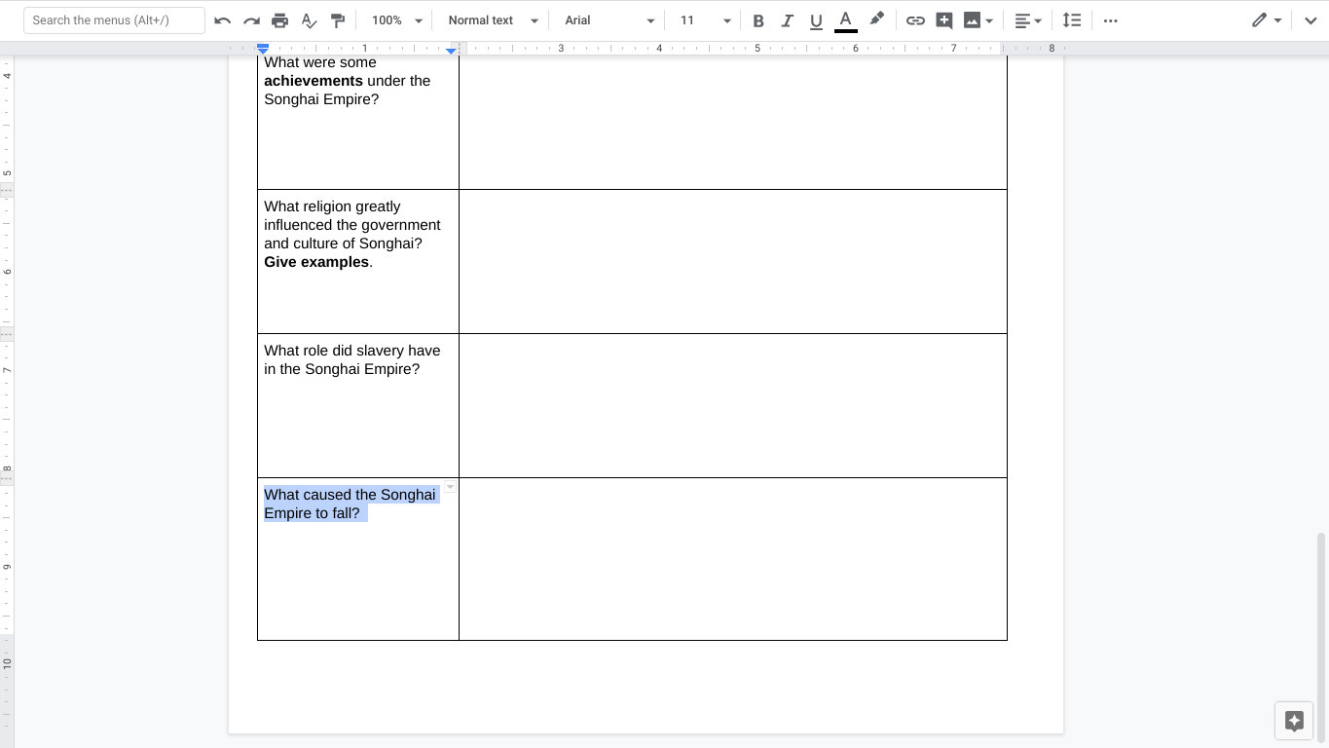Image resolution: width=1329 pixels, height=748 pixels.
Task: Click the Redo arrow icon
Action: 251,20
